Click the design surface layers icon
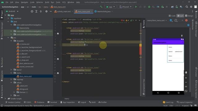Screen dimensions: 198x111 [x=171, y=20]
